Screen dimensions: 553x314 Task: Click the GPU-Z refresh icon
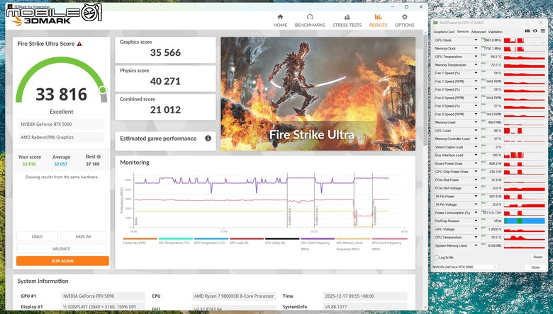click(535, 31)
